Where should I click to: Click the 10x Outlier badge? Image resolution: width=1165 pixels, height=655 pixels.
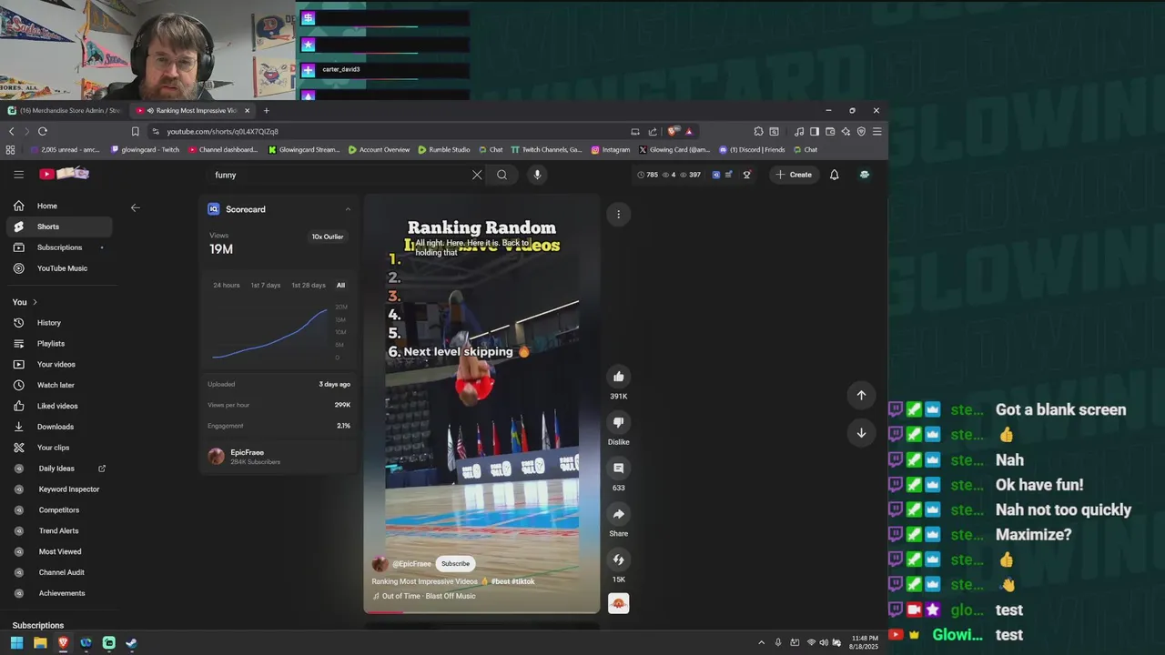click(x=328, y=237)
